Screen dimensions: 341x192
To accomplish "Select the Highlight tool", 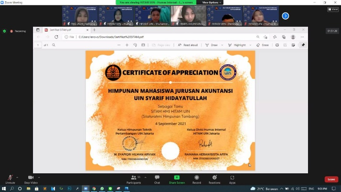I will click(237, 45).
